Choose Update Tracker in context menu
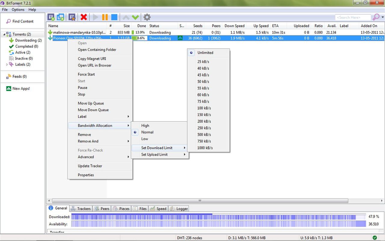385x241 pixels. tap(100, 166)
